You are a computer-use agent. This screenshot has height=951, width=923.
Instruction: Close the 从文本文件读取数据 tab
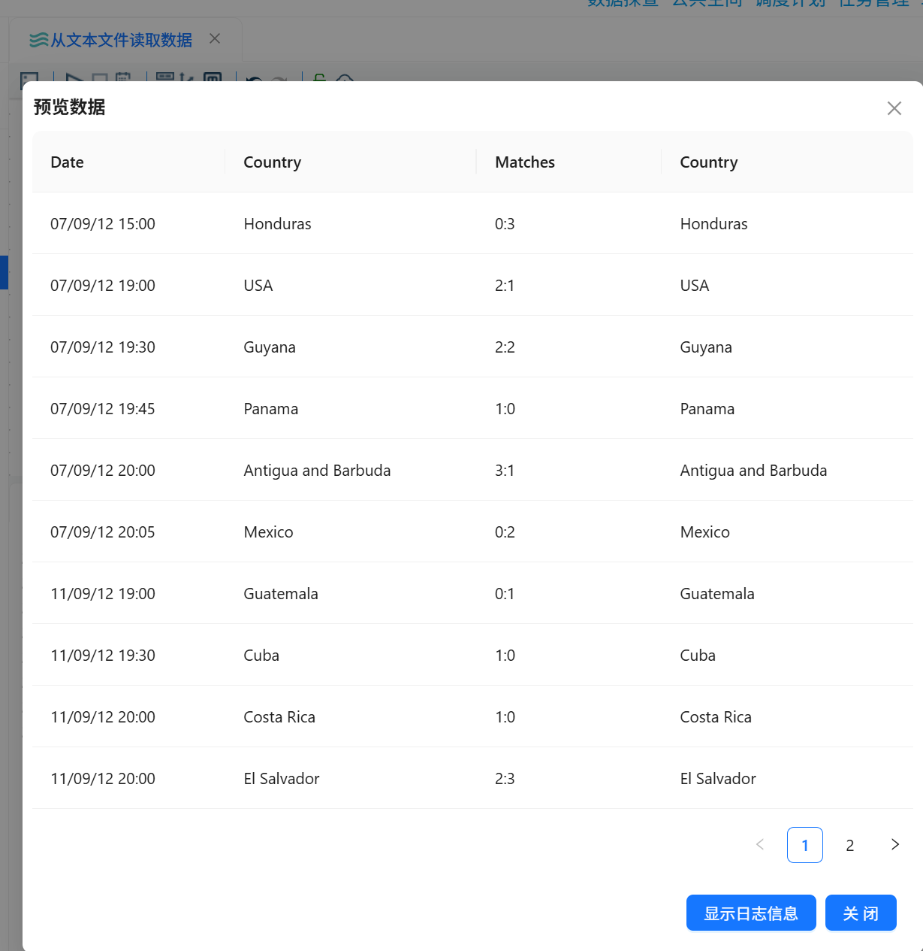coord(215,38)
